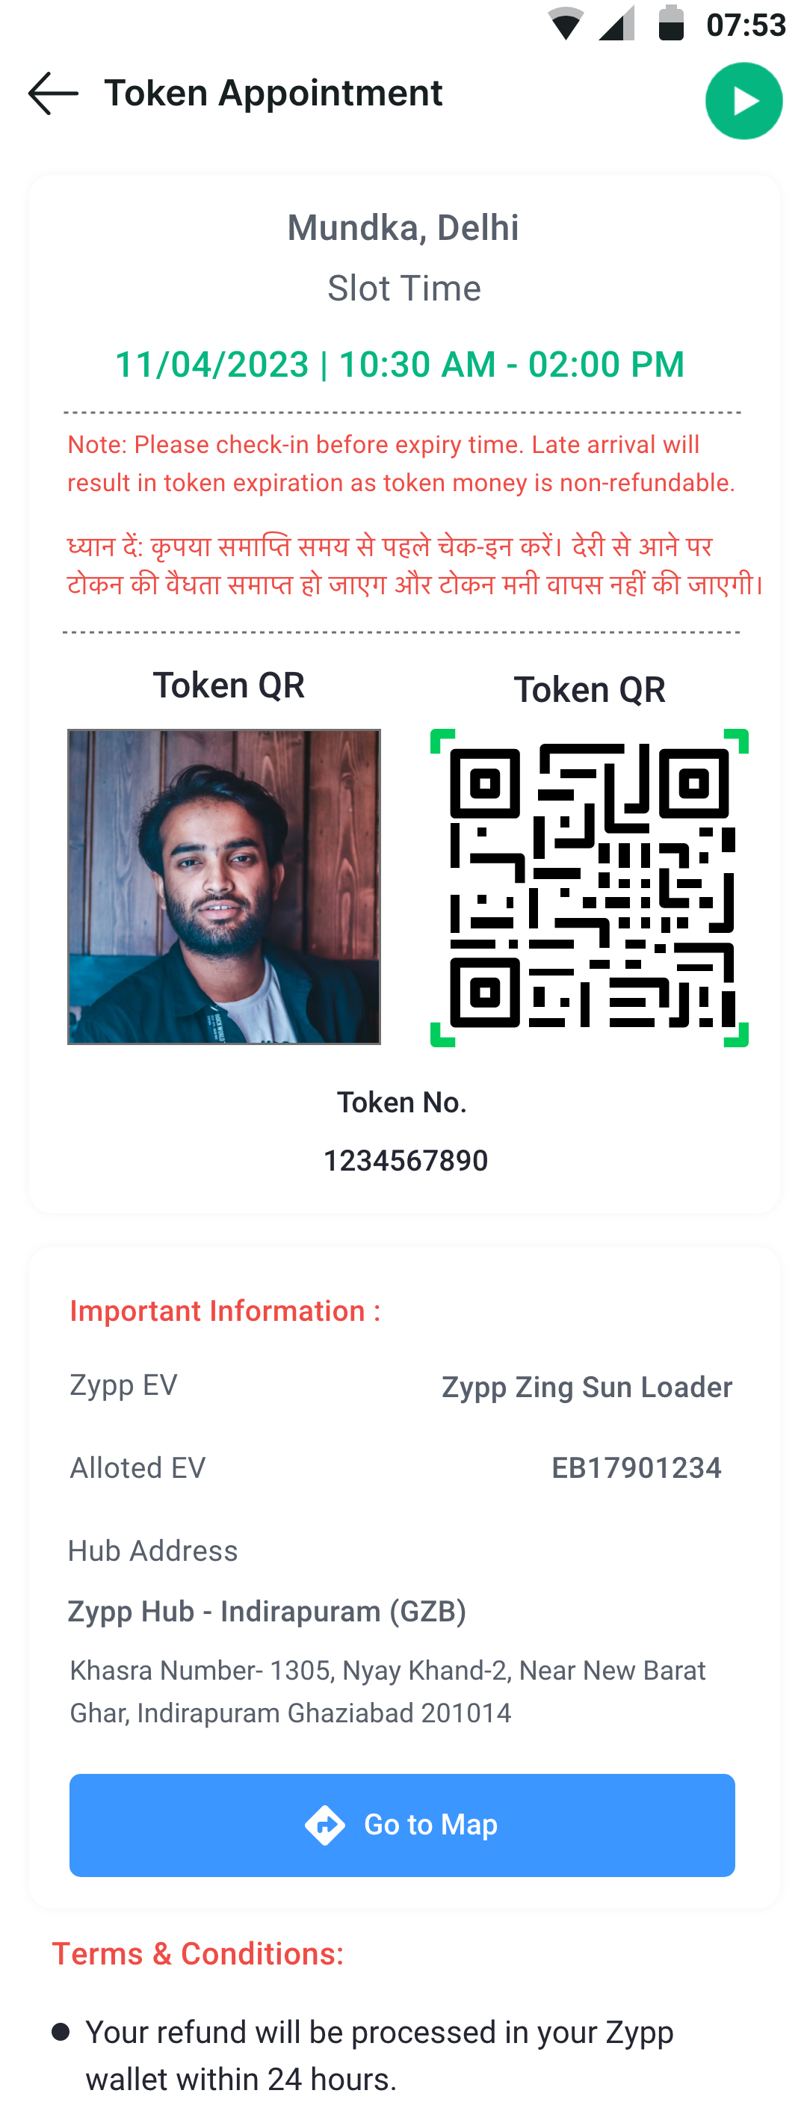
Task: Tap the cellular signal icon
Action: (616, 23)
